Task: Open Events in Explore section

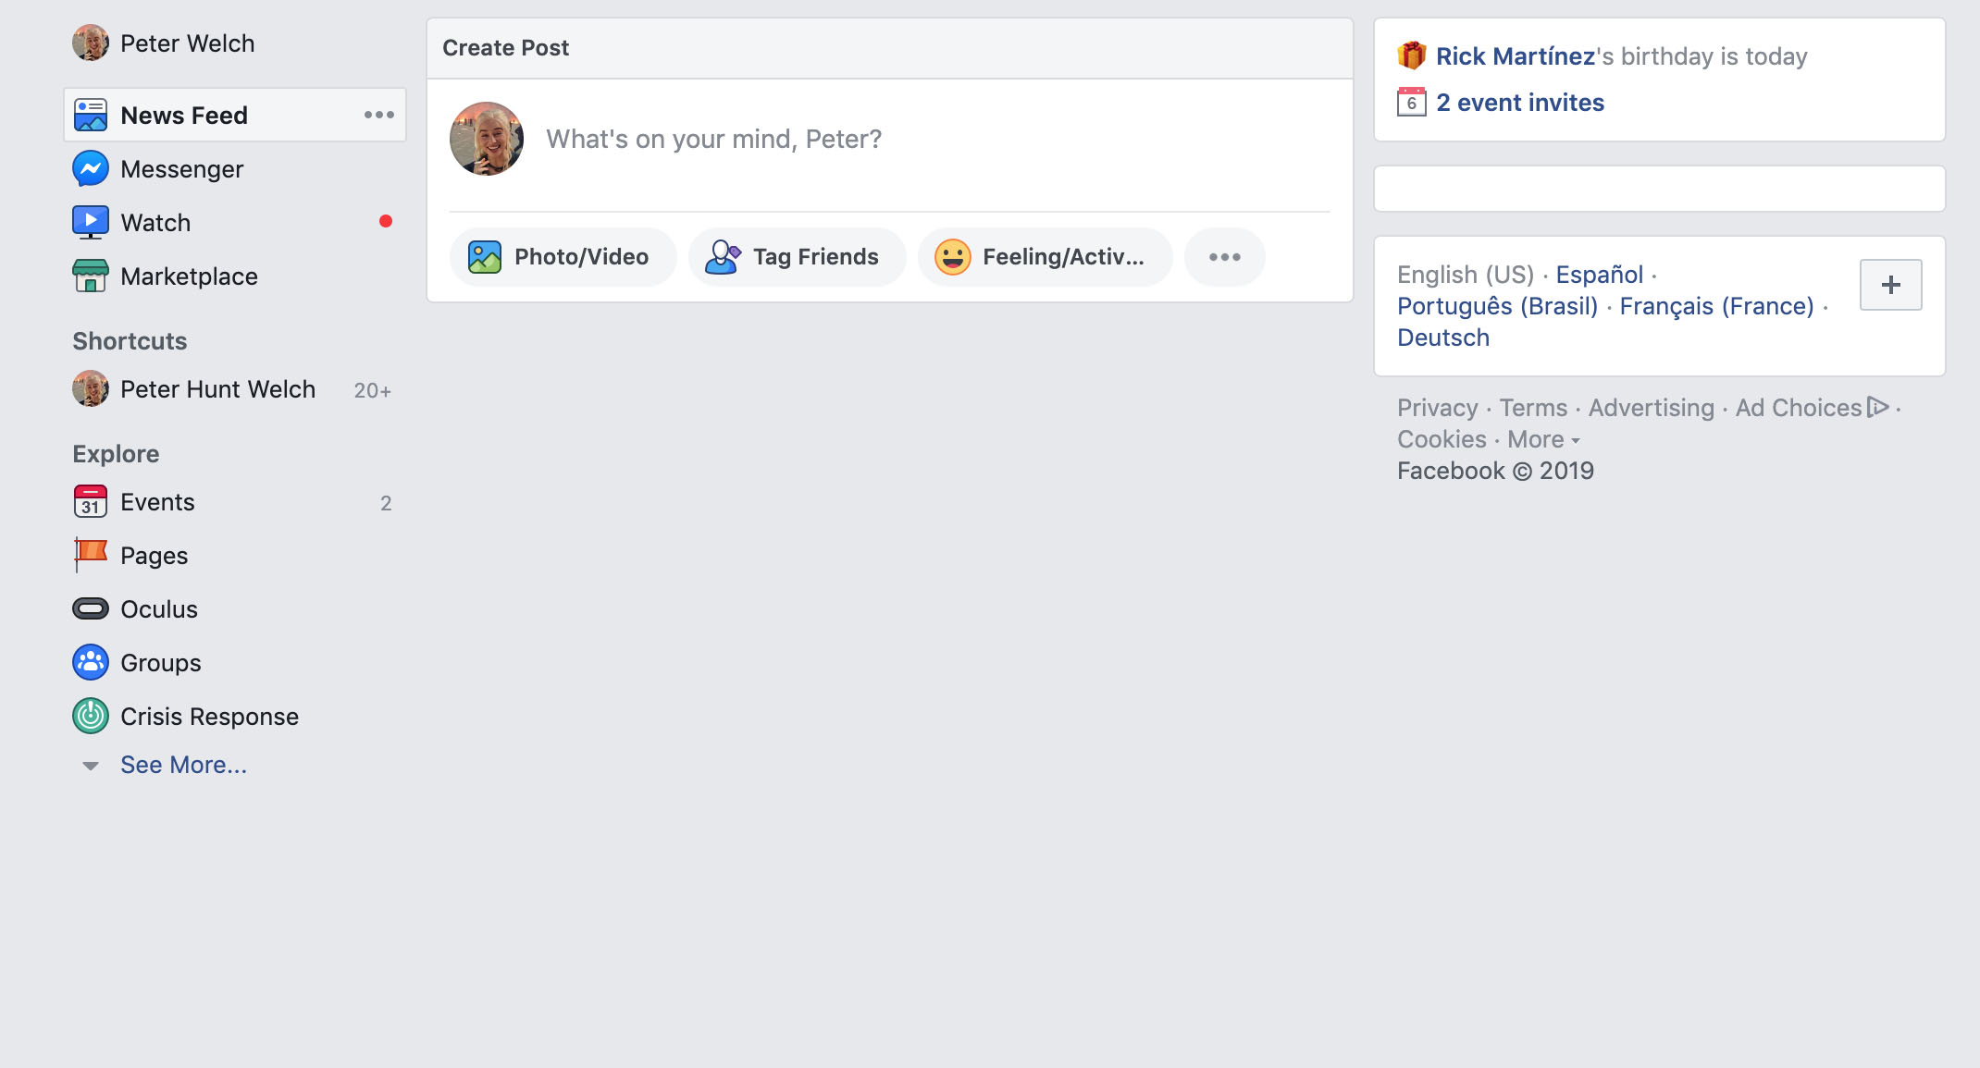Action: tap(157, 502)
